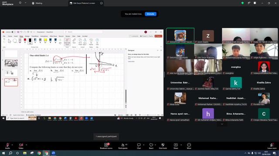The width and height of the screenshot is (279, 156).
Task: Open Ink Replay in the Draw ribbon
Action: coord(91,42)
